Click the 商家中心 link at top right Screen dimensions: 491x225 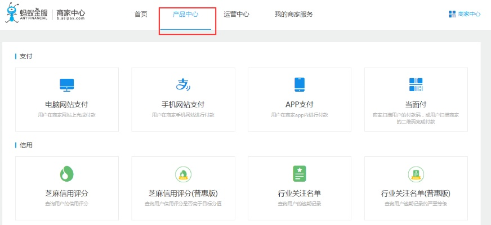469,14
